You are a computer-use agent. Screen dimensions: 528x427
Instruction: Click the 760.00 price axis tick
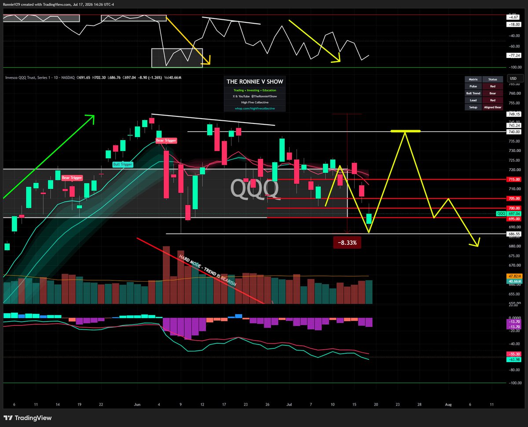(514, 93)
